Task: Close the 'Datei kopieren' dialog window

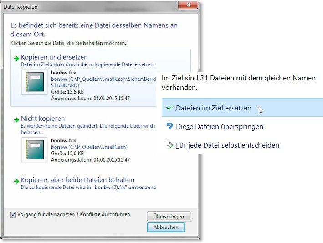Action: pyautogui.click(x=188, y=6)
